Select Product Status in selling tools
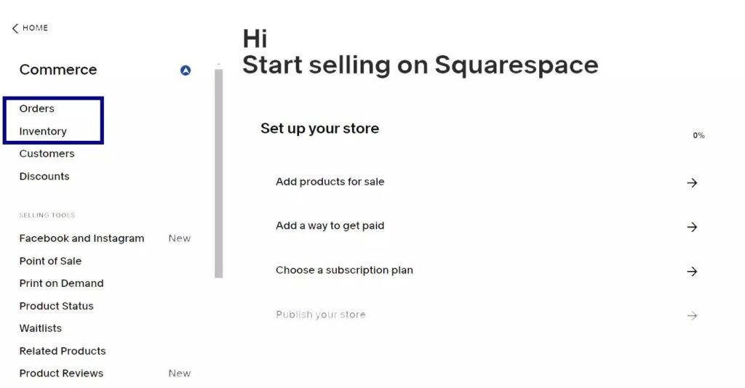745x388 pixels. [56, 306]
